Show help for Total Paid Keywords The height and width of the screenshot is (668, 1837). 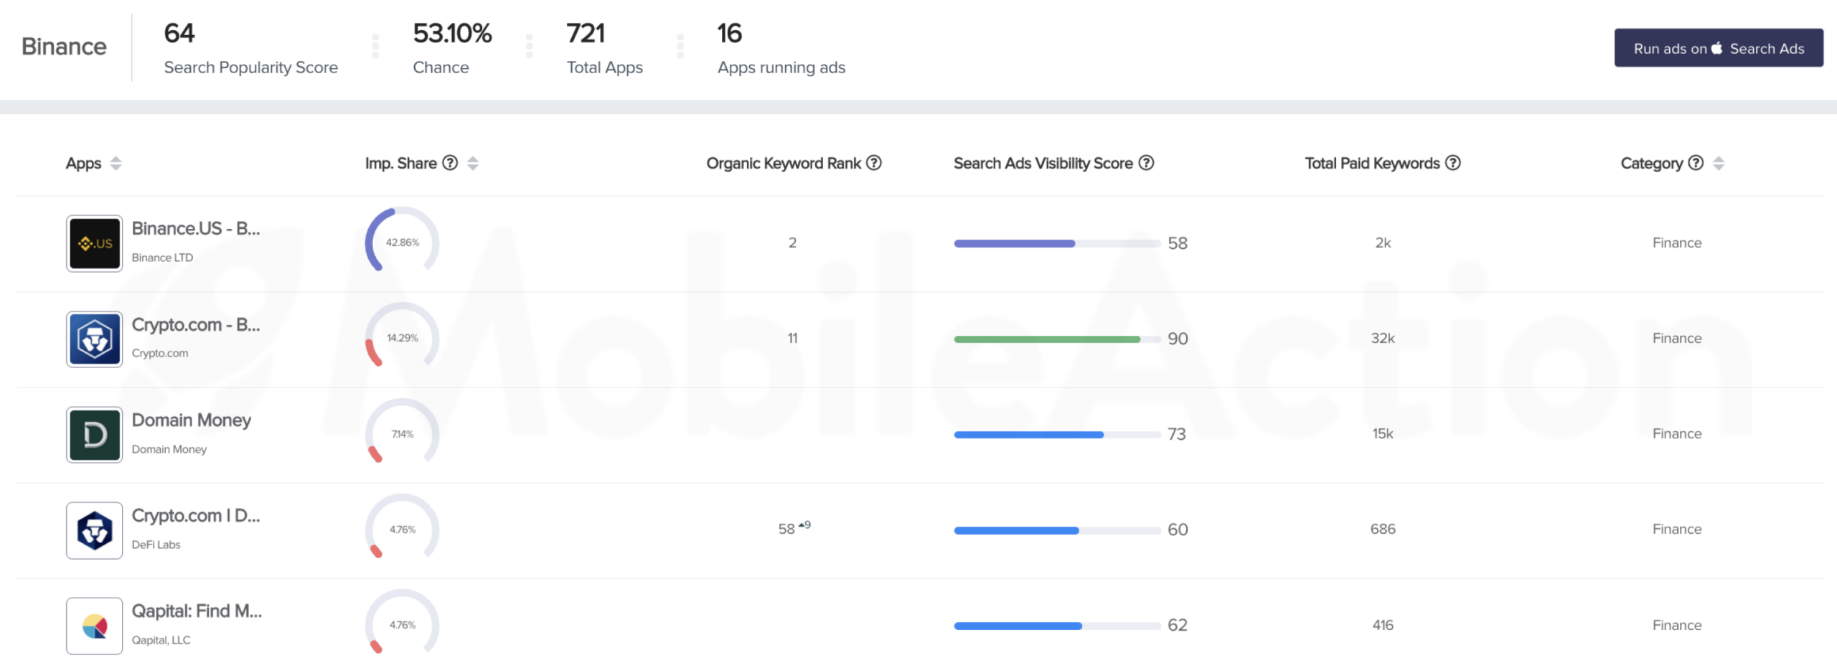[1452, 163]
